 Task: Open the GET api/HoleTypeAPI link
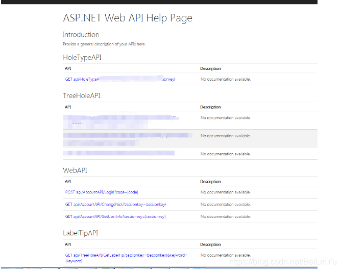[120, 79]
